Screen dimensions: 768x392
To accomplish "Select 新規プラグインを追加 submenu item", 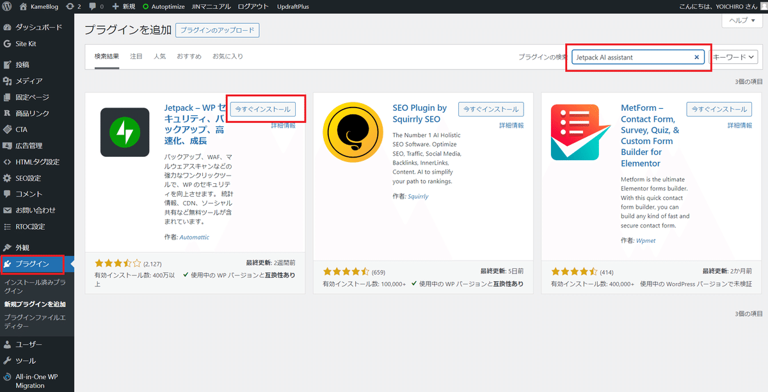I will coord(35,304).
